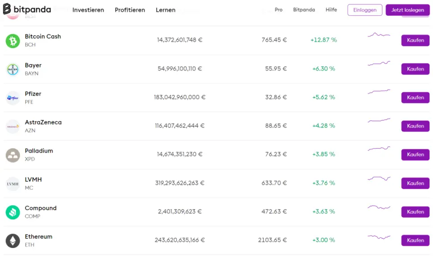The height and width of the screenshot is (256, 433).
Task: Select the Compound asset name
Action: pyautogui.click(x=41, y=208)
